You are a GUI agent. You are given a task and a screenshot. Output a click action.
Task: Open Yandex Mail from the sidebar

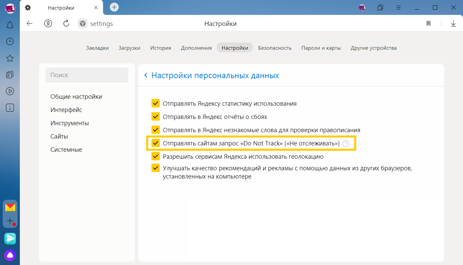[10, 207]
